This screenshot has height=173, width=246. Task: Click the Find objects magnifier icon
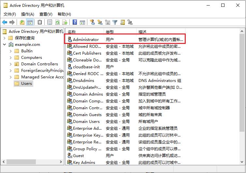(x=123, y=22)
